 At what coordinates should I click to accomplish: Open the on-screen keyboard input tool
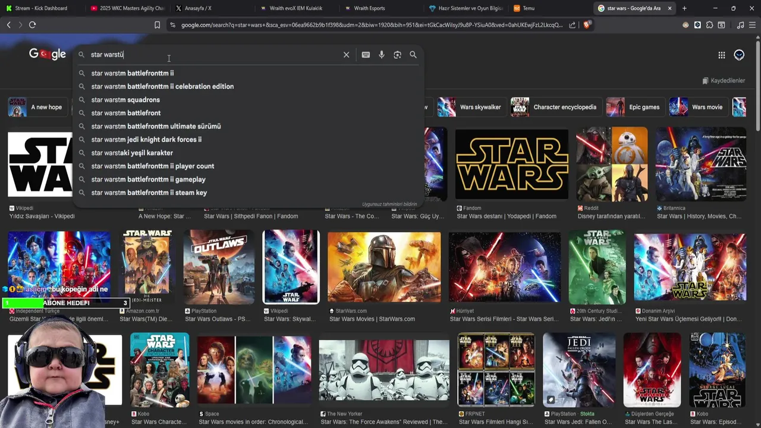tap(366, 55)
